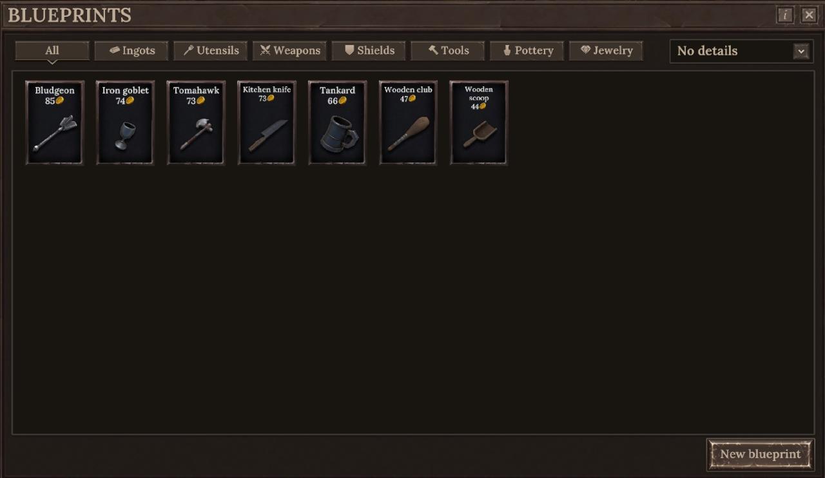Filter blueprints by Pottery

(x=527, y=51)
